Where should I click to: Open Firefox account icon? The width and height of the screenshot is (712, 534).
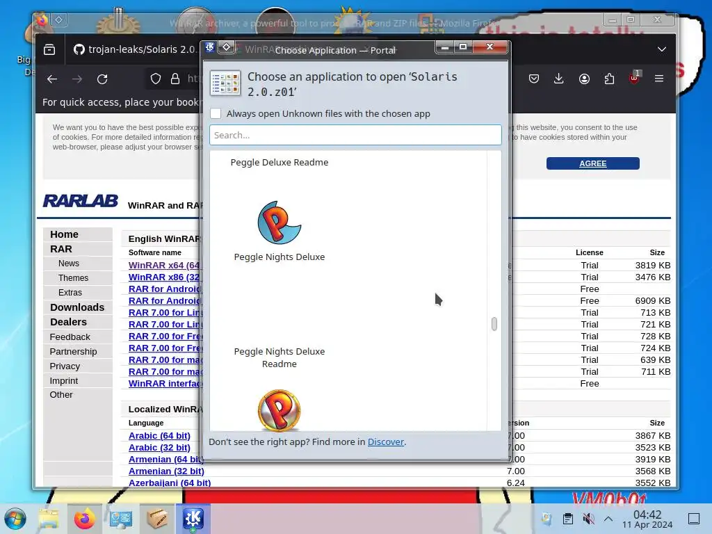584,79
